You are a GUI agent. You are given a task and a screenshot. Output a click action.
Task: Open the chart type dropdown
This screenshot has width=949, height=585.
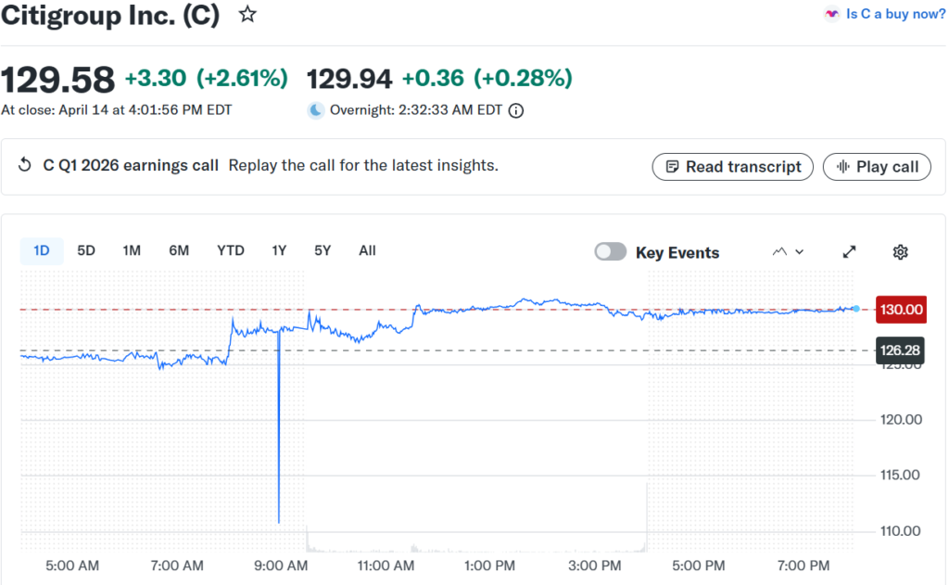point(788,252)
